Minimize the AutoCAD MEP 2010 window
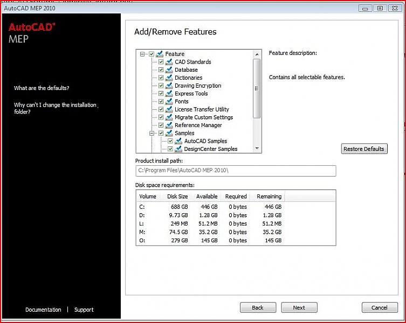 pyautogui.click(x=366, y=8)
